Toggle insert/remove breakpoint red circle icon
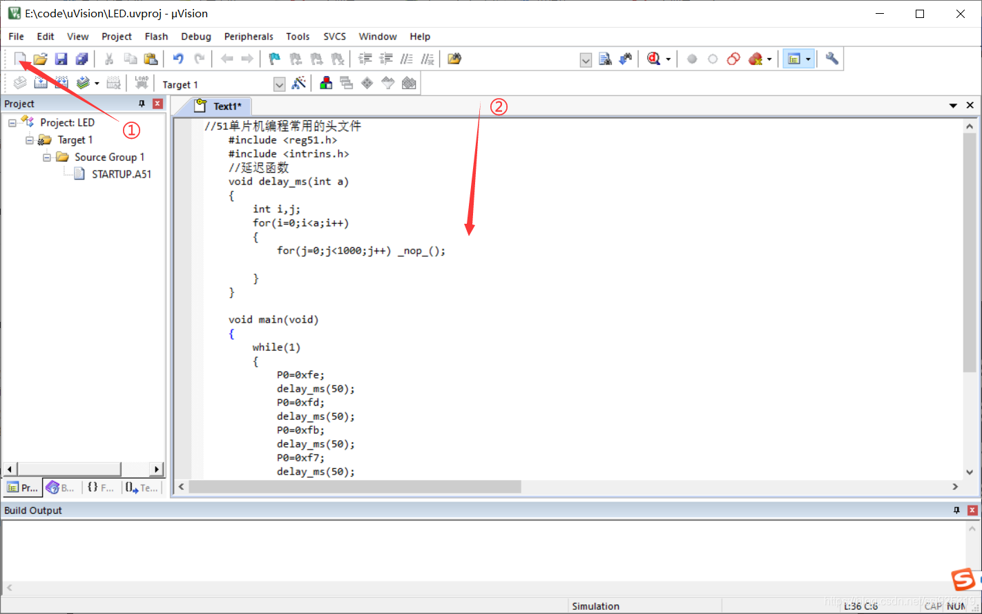982x614 pixels. (x=692, y=59)
